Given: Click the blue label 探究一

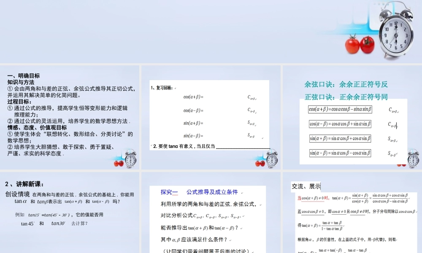Looking at the screenshot, I should pos(169,192).
